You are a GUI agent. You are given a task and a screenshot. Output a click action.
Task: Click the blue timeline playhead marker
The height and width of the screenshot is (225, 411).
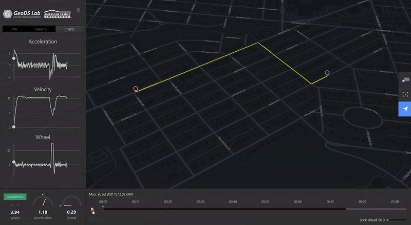tap(103, 208)
